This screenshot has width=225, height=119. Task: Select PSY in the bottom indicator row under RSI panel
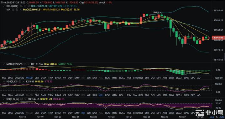pyautogui.click(x=129, y=113)
